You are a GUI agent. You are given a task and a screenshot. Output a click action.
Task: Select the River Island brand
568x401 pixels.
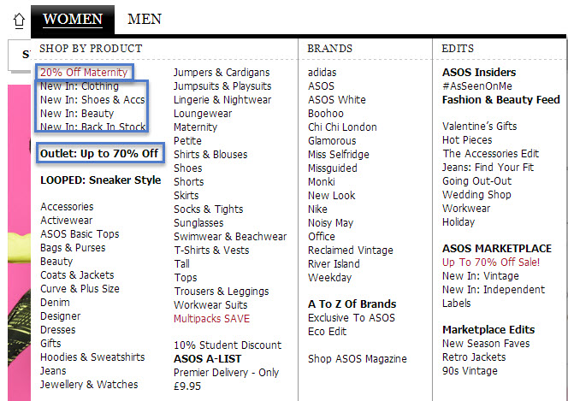(334, 264)
